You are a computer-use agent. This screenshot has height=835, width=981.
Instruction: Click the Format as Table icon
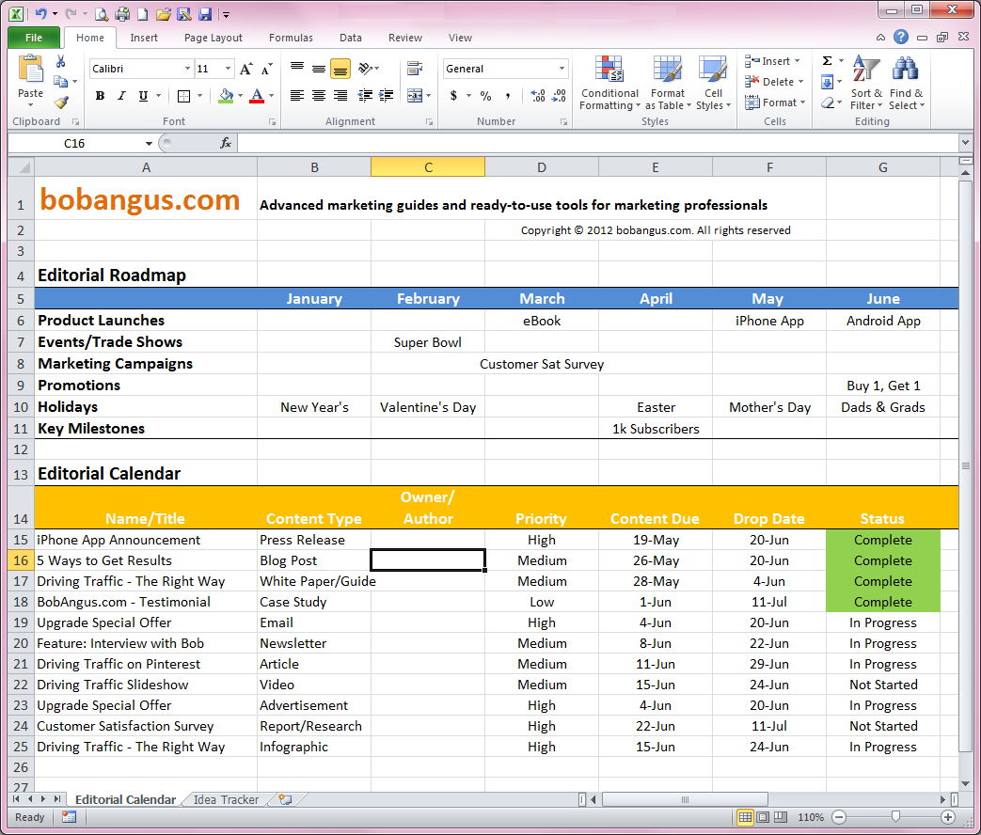pyautogui.click(x=668, y=83)
